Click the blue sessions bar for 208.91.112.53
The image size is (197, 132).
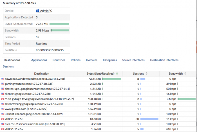(149, 119)
